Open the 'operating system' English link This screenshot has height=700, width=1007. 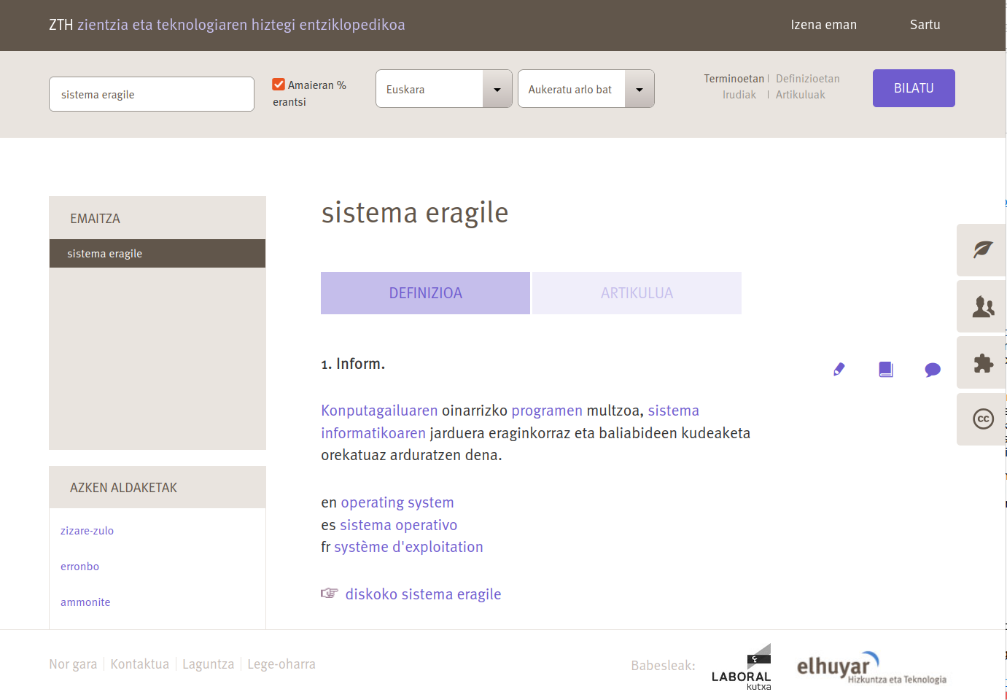click(x=397, y=502)
